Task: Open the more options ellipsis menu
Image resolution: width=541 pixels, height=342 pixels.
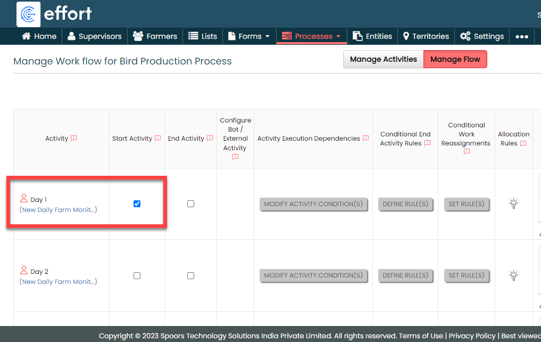Action: 522,36
